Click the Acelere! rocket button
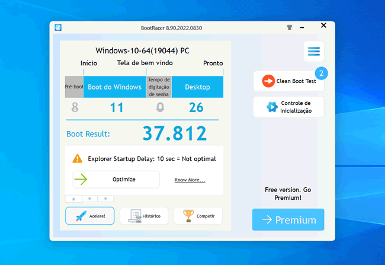 tap(89, 216)
